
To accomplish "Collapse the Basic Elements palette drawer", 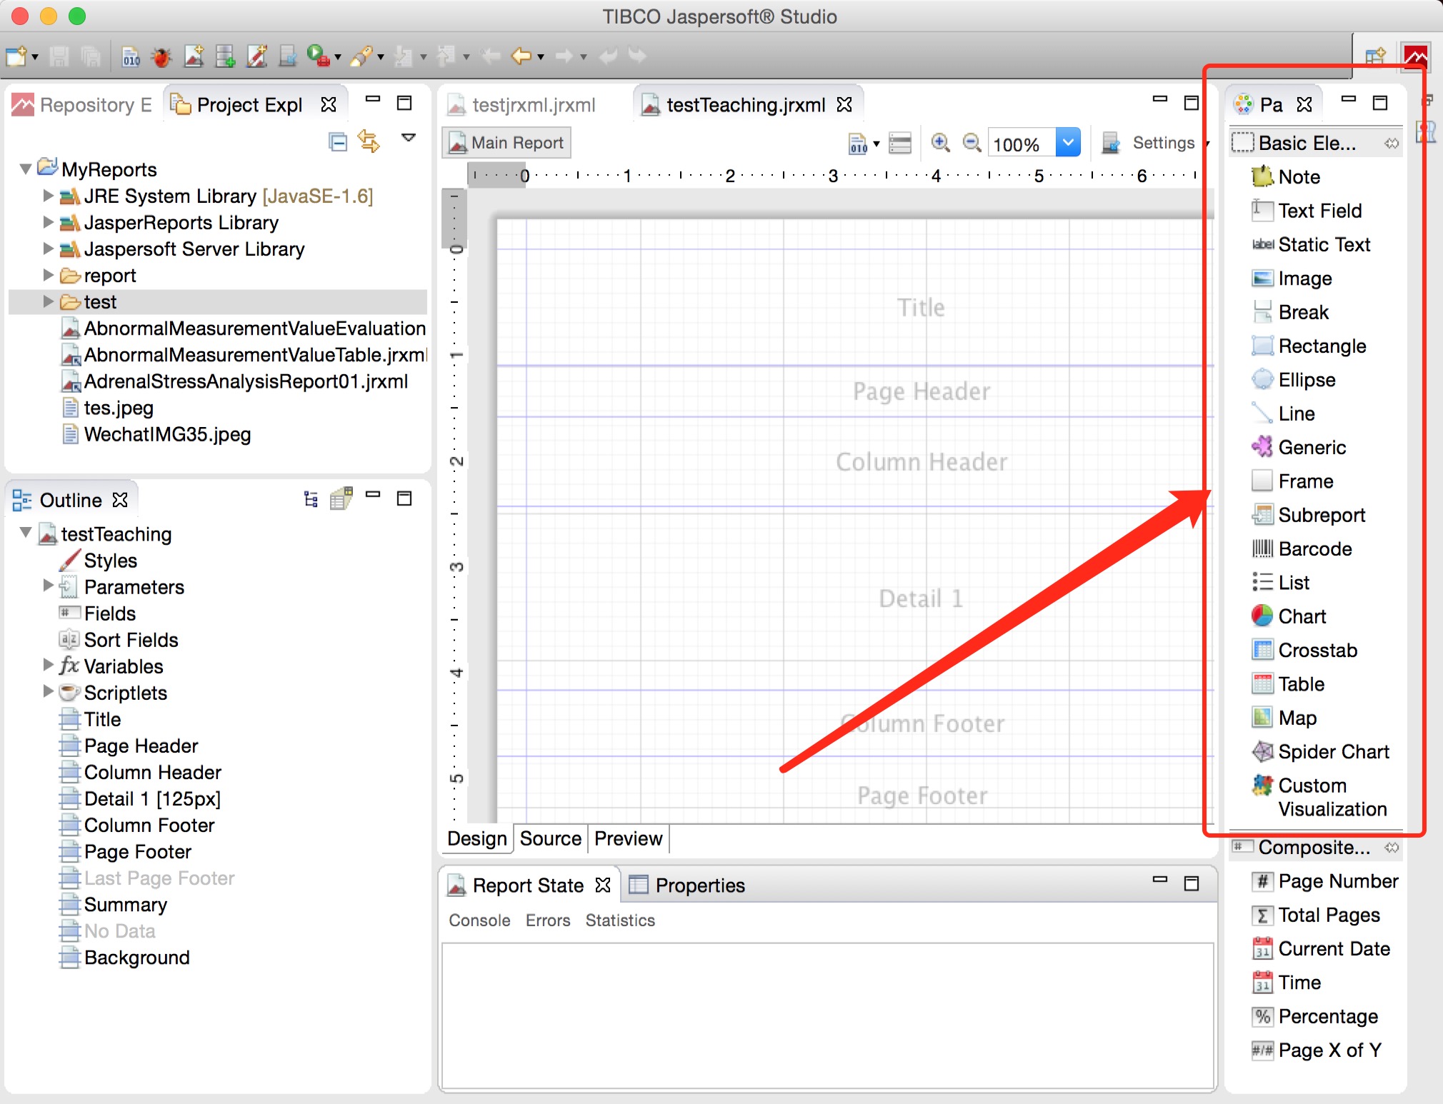I will 1316,143.
